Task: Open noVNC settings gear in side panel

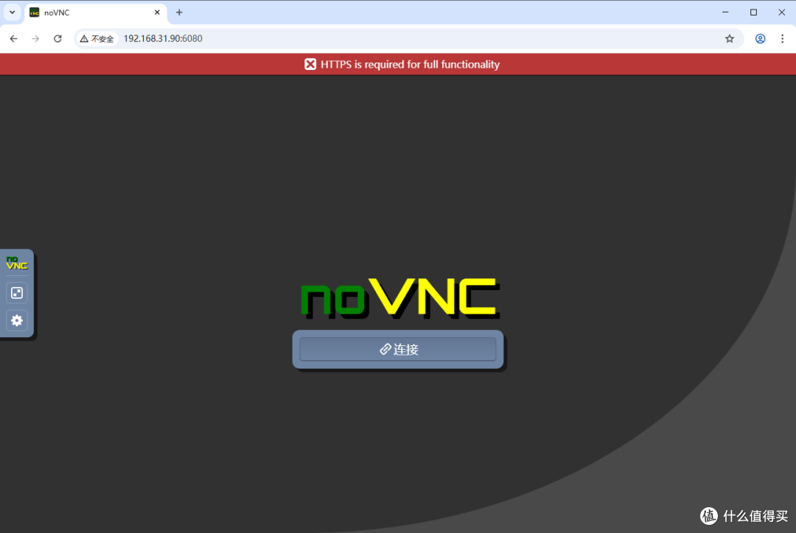Action: pyautogui.click(x=17, y=320)
